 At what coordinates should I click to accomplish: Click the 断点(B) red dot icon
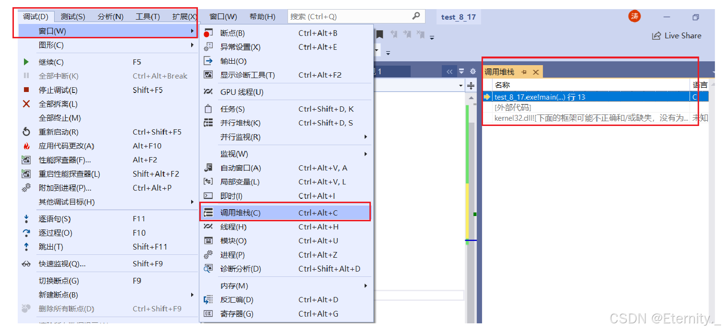208,33
